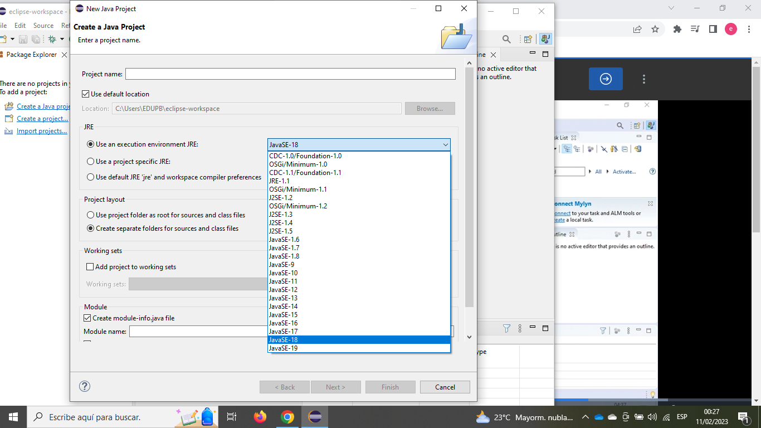Select Use default JRE 'jre' radio option
Viewport: 761px width, 428px height.
(x=91, y=177)
